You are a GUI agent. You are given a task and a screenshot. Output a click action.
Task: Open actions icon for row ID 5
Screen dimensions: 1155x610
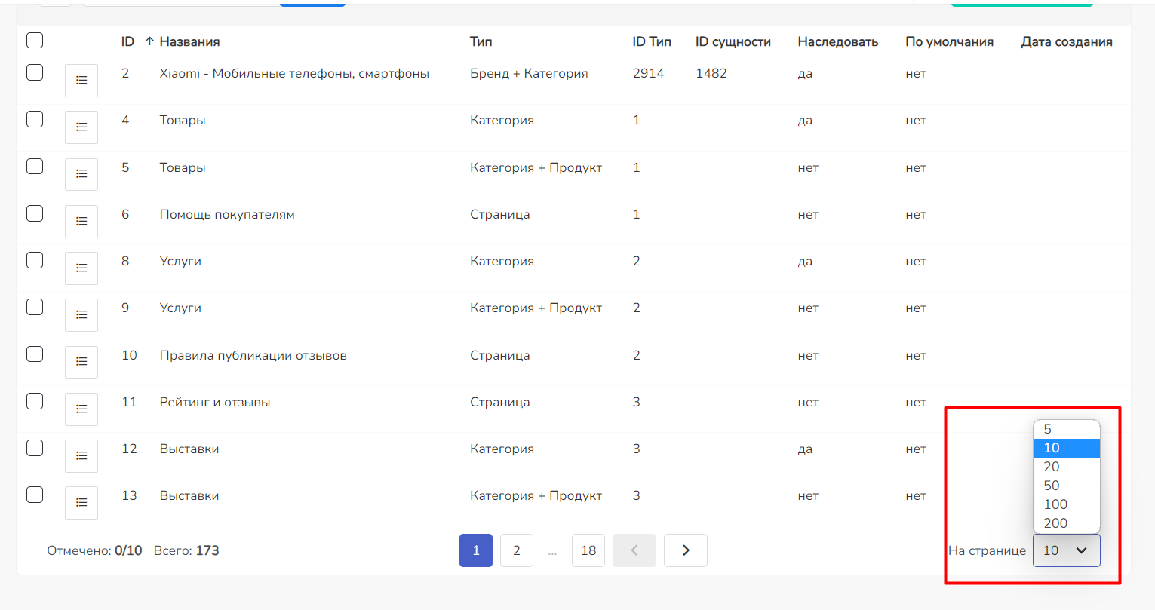[81, 174]
